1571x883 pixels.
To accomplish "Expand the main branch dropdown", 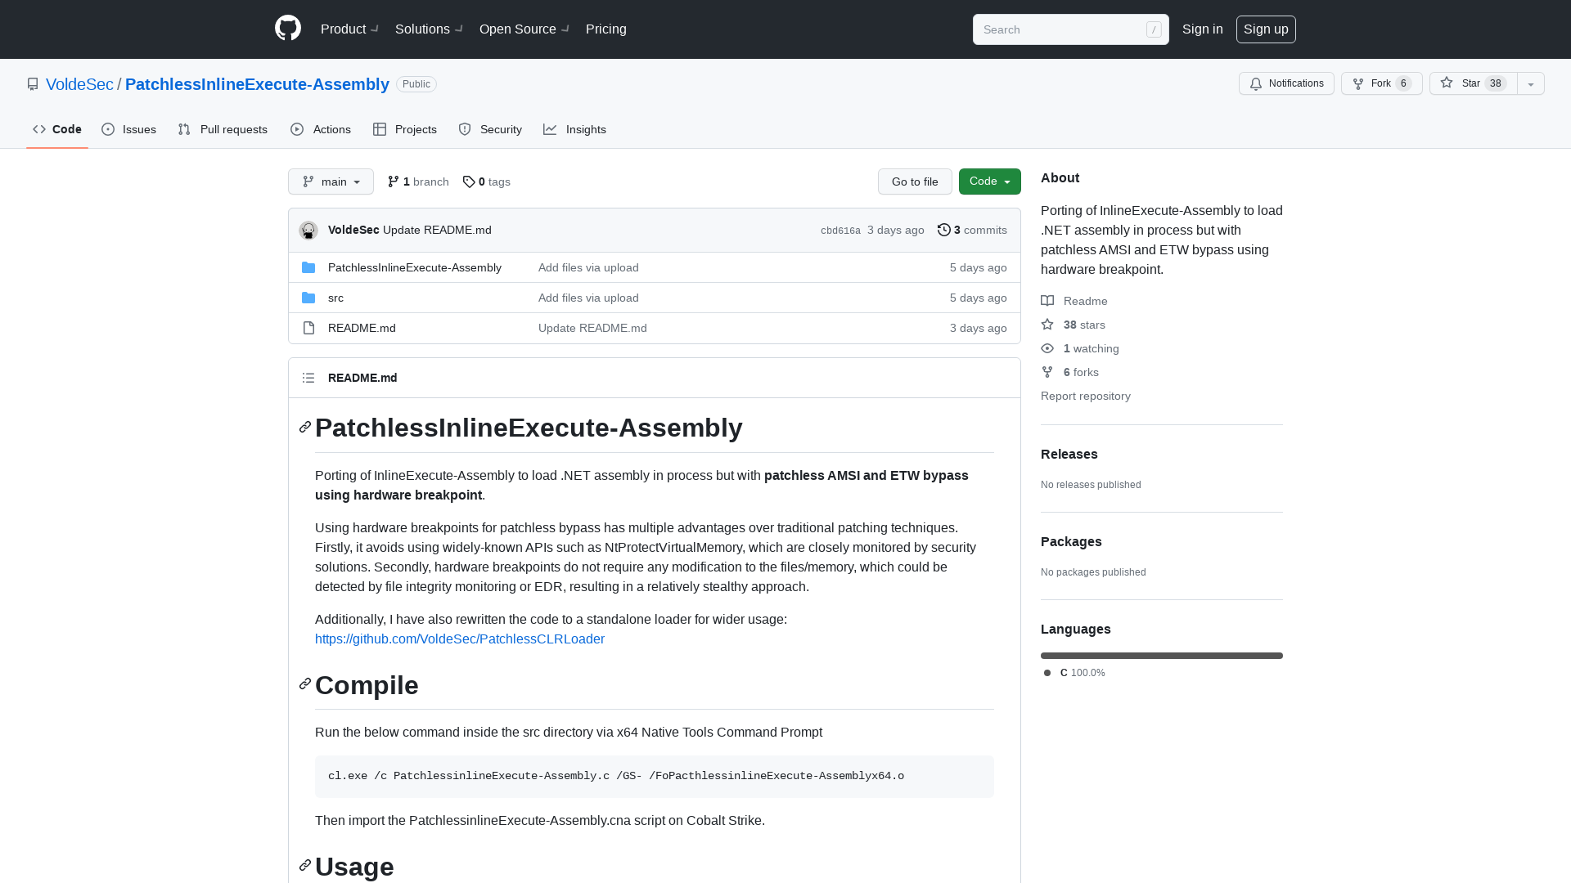I will pos(331,182).
